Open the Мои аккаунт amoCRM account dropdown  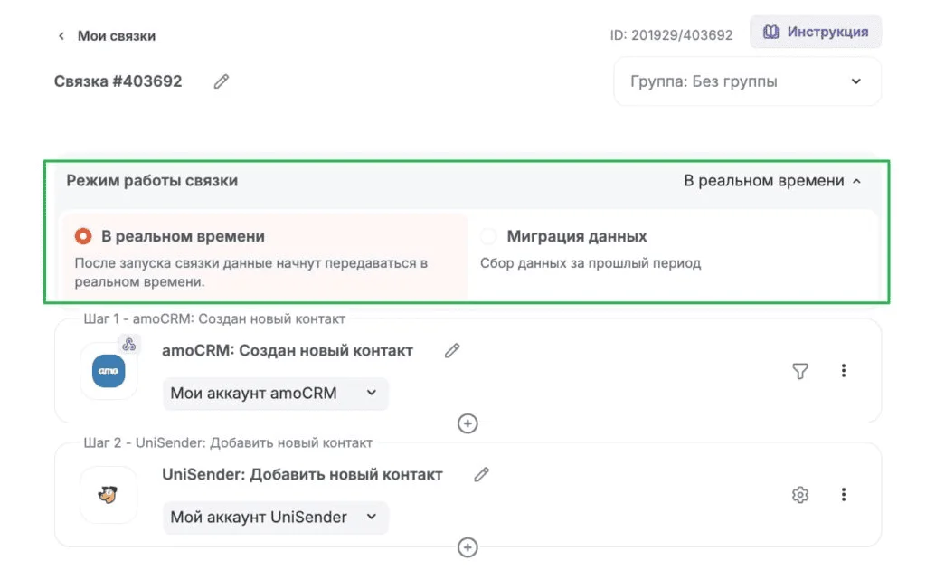[x=275, y=394]
